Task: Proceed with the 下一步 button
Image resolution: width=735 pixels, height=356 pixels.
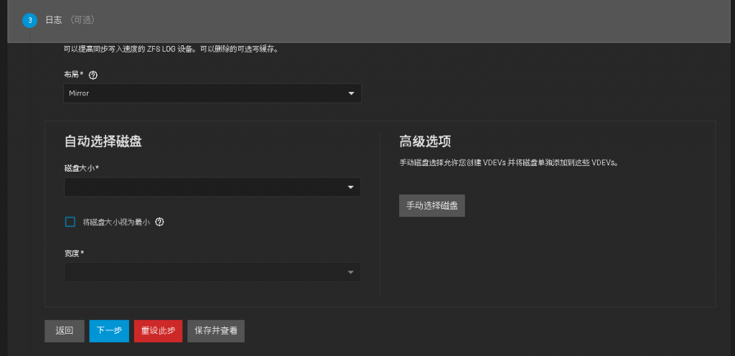Action: [x=109, y=331]
